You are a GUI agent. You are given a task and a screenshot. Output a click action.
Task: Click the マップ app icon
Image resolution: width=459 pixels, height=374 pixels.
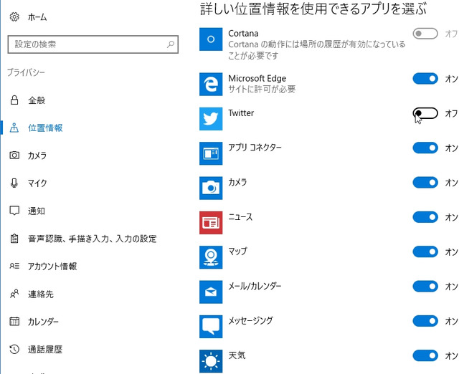tap(211, 257)
